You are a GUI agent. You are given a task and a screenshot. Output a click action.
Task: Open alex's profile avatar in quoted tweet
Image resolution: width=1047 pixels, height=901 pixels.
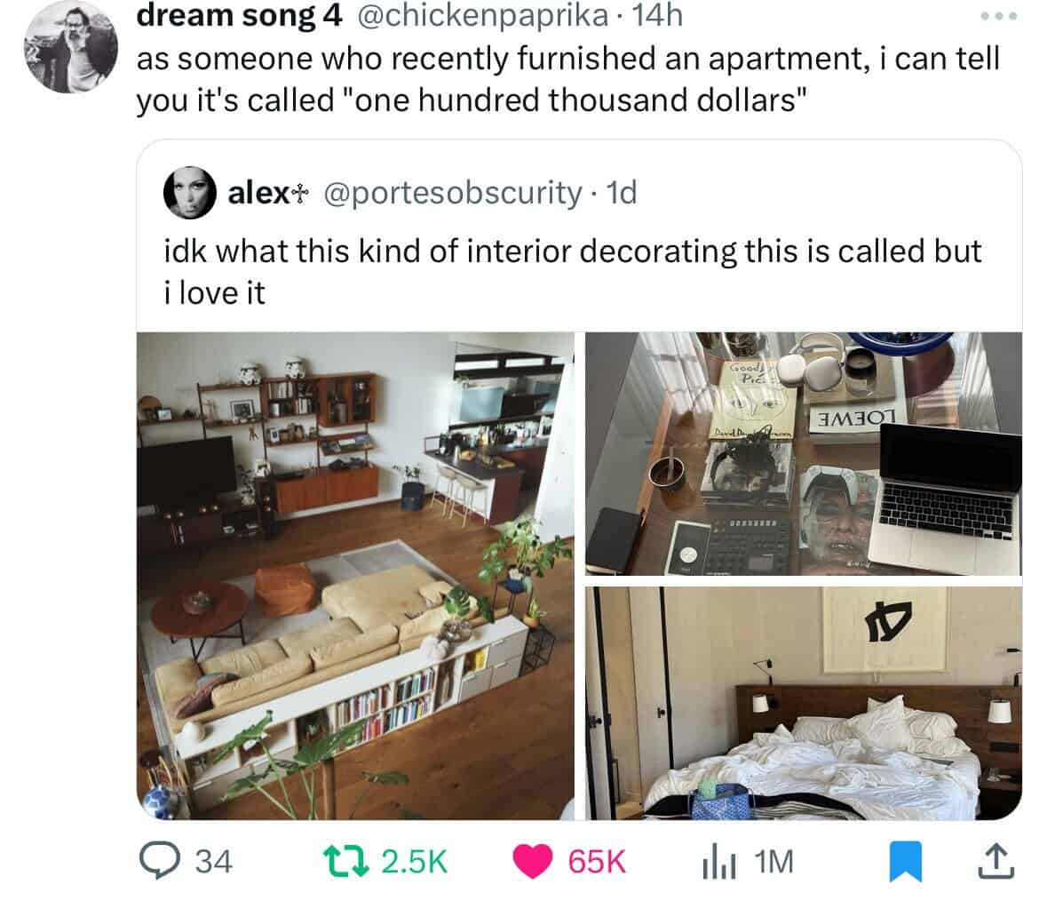190,192
